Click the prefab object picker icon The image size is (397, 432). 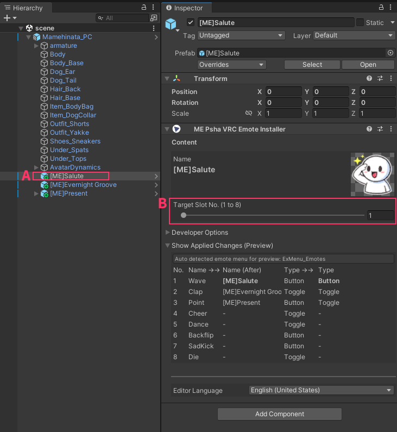[390, 53]
